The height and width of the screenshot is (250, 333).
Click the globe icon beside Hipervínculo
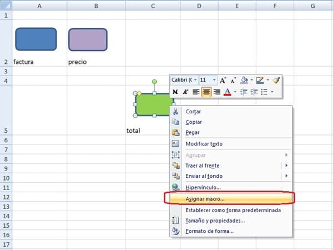pos(175,187)
